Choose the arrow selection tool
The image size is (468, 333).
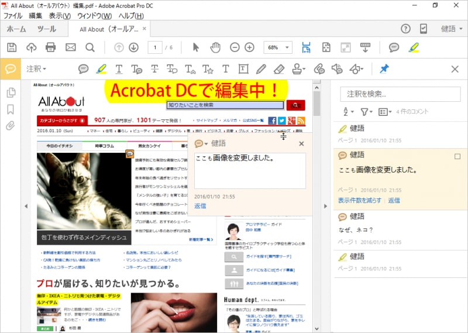coord(196,47)
